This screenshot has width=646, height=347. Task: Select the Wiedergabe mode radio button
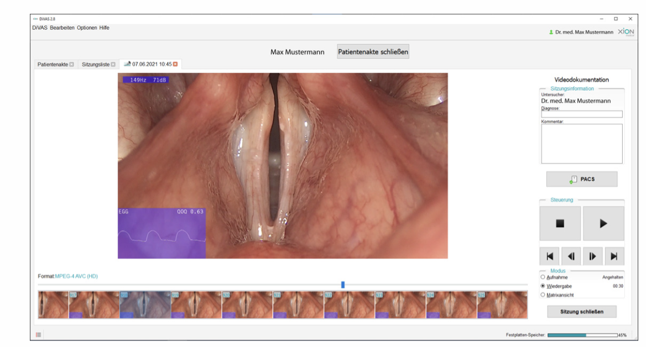pos(543,286)
